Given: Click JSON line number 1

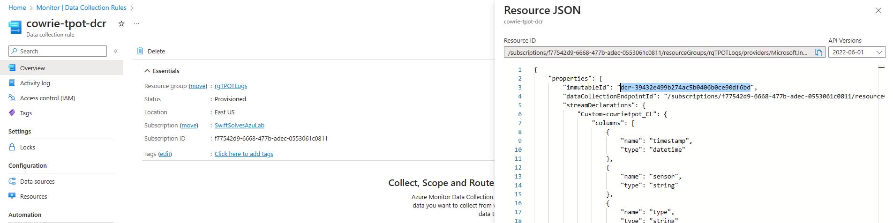Looking at the screenshot, I should click(519, 69).
